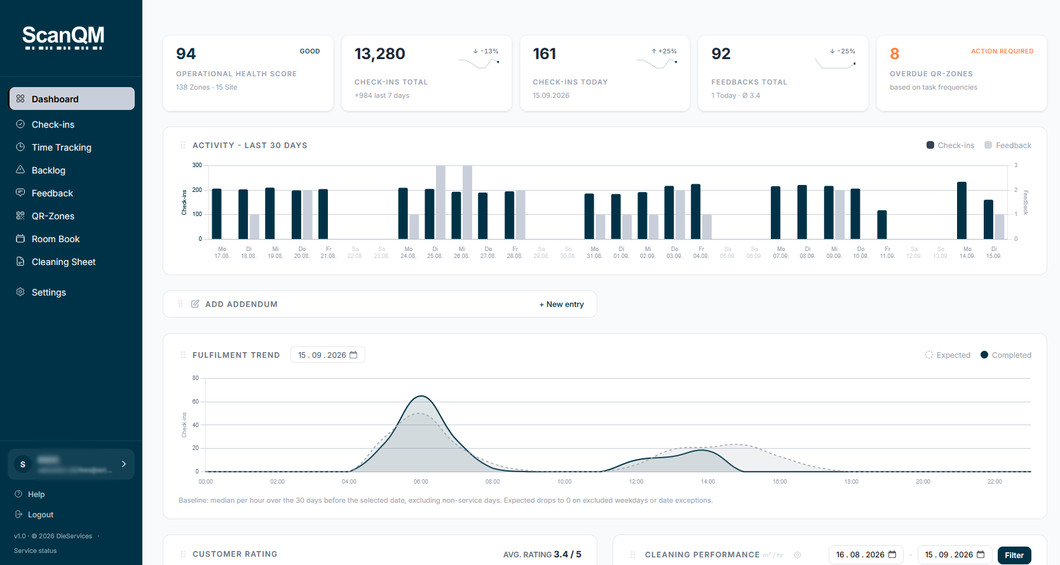Grab the drag handle of Cleaning Performance panel

pos(633,555)
